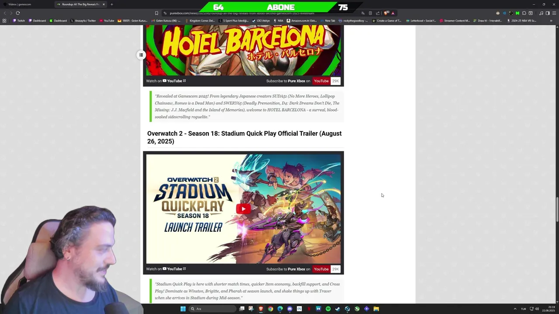Screen dimensions: 559x314
Task: Show hidden system tray icons chevron
Action: 515,309
